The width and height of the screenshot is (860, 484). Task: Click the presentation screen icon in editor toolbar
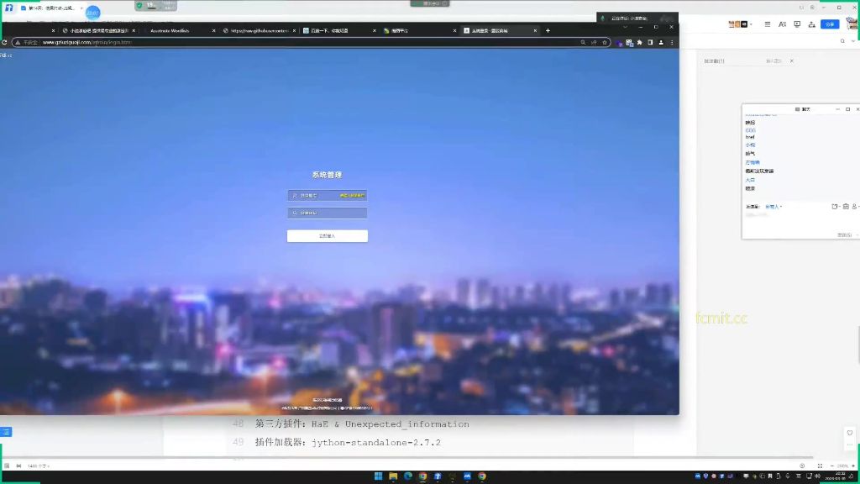pyautogui.click(x=797, y=24)
